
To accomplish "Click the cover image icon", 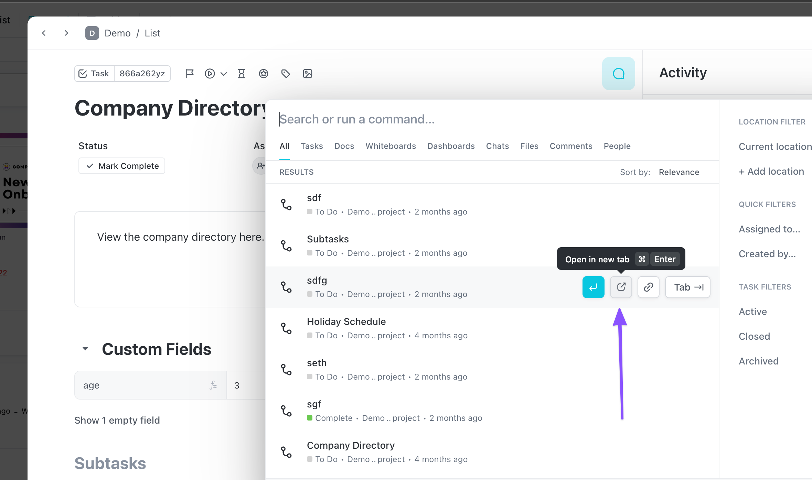I will (307, 74).
